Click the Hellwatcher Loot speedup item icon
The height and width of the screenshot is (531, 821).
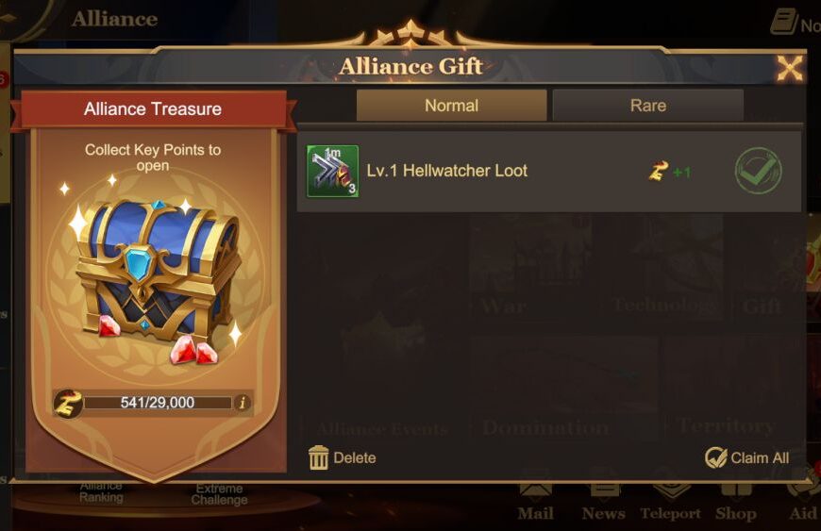pyautogui.click(x=332, y=171)
